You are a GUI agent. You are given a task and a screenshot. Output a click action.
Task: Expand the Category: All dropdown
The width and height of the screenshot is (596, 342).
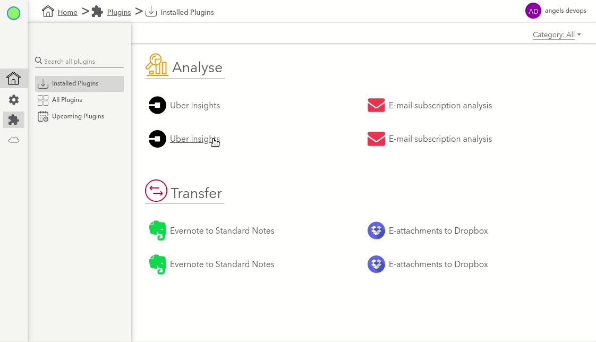[556, 35]
